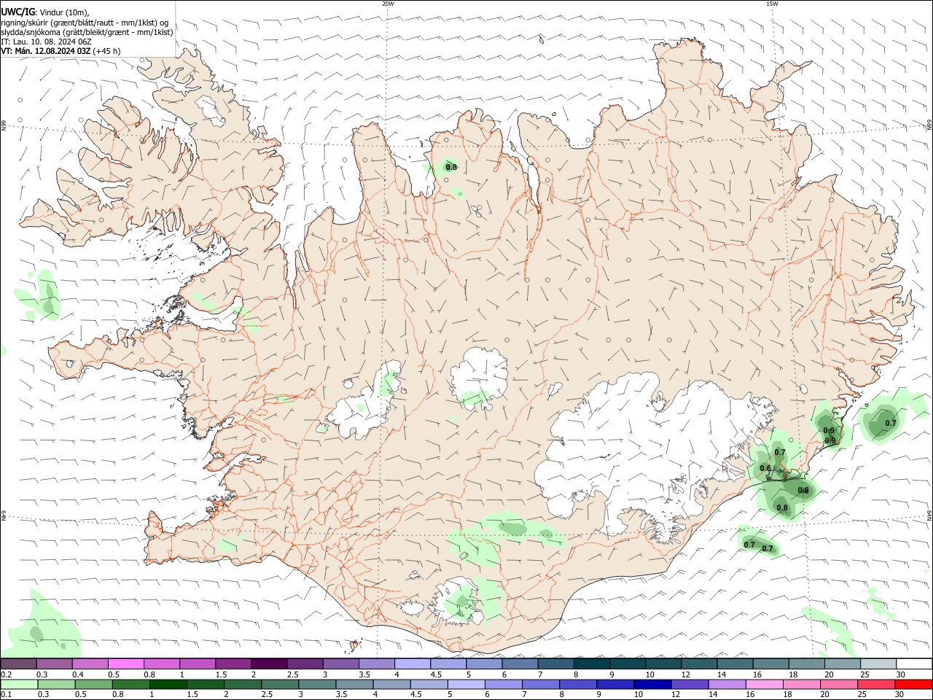Click the 'VT: Mán. 12.08.2024 03Z (+45 h)' text
Image resolution: width=933 pixels, height=700 pixels.
60,51
